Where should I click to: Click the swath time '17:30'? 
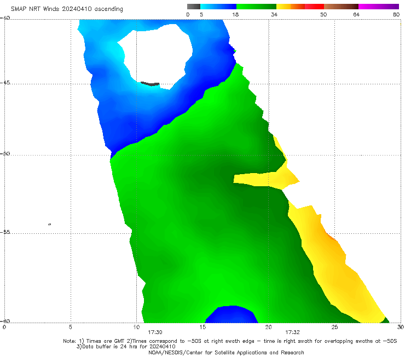click(155, 332)
